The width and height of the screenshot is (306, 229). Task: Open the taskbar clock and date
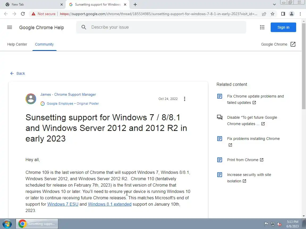click(292, 224)
